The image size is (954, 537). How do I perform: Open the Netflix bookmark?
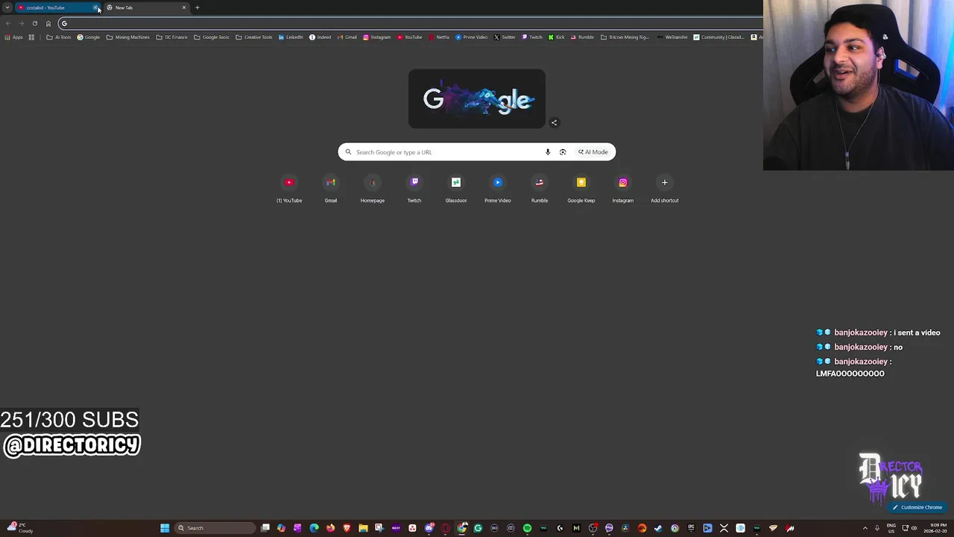(439, 37)
